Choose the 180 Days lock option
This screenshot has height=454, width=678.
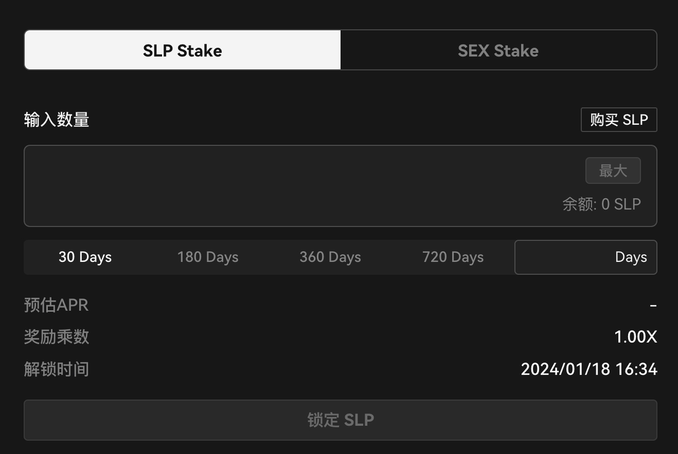pos(208,257)
